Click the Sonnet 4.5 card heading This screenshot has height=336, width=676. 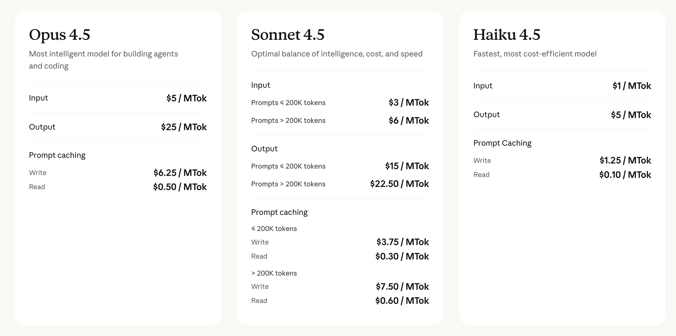[288, 35]
